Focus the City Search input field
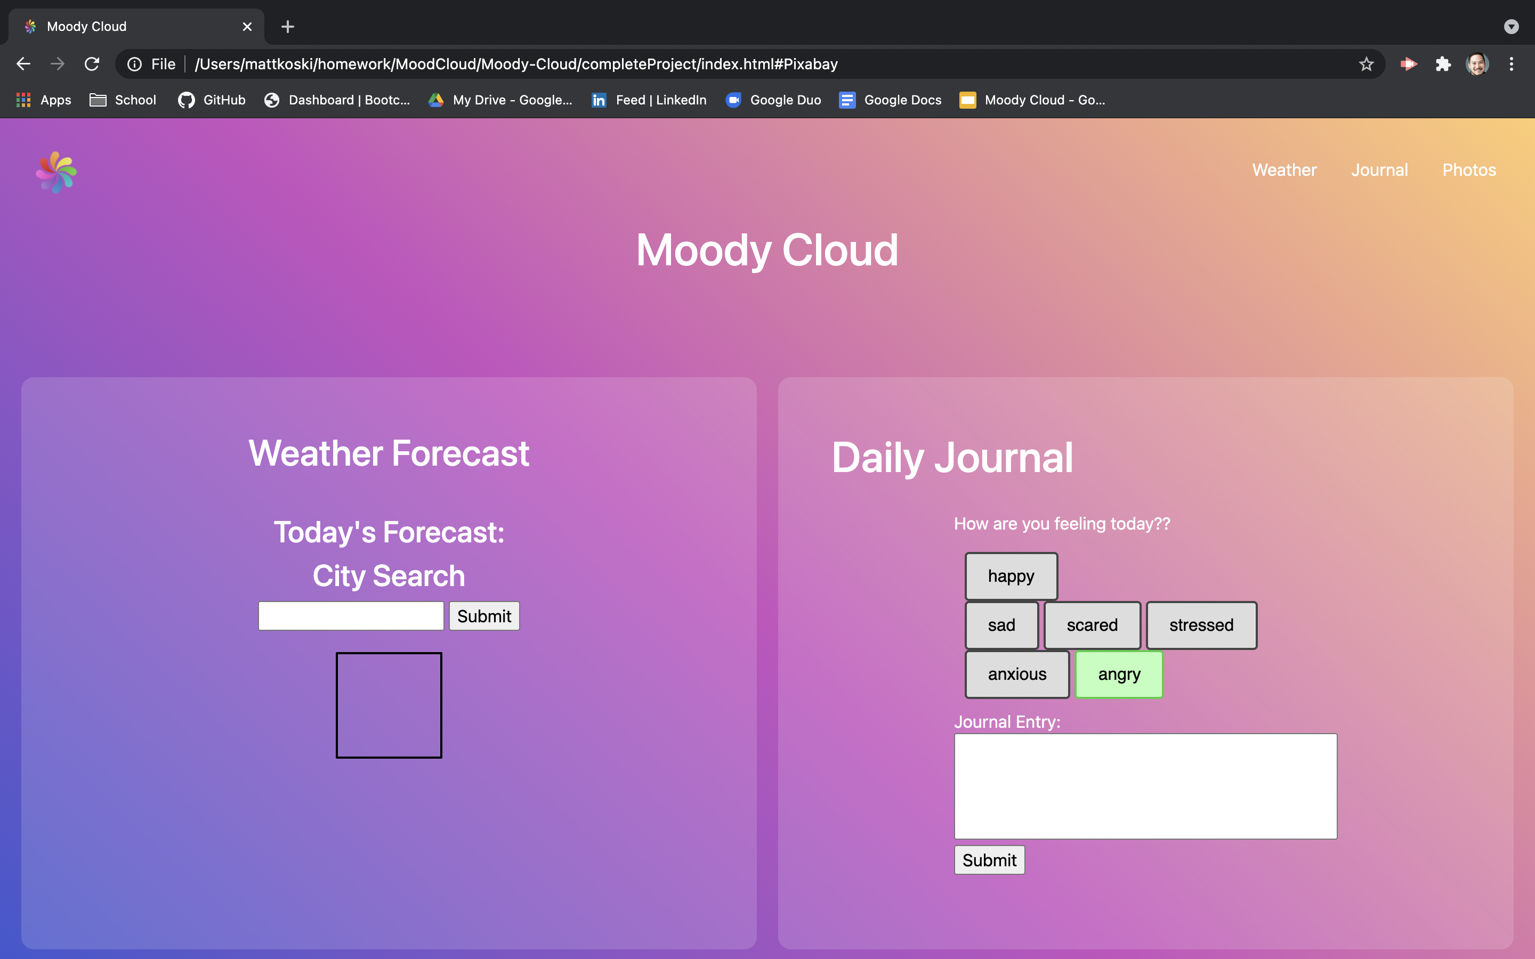The width and height of the screenshot is (1535, 959). [x=351, y=616]
